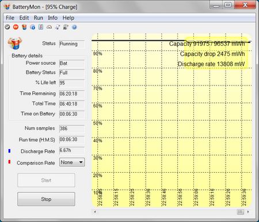Click the 22:58:15 time label on graph

116,197
